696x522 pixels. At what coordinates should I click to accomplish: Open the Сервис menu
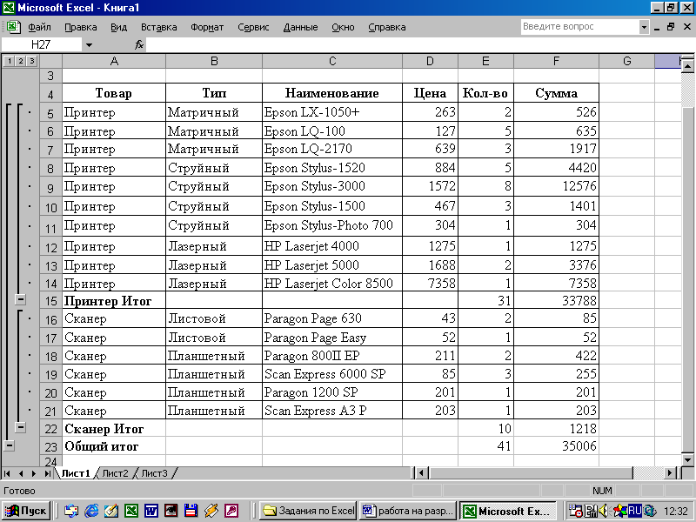pyautogui.click(x=253, y=27)
